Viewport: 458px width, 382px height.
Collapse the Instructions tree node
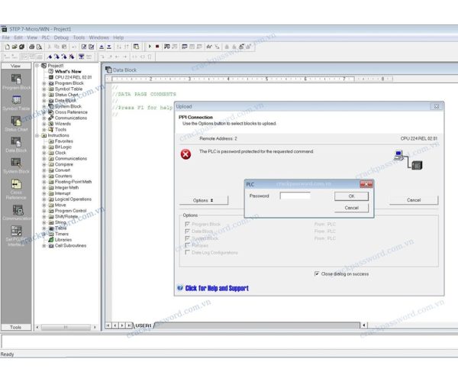coord(37,136)
